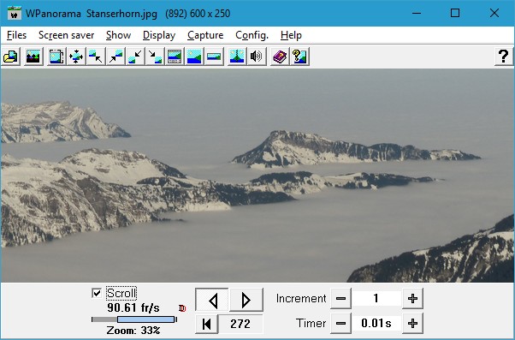Close the WPanorama window
Viewport: 515px width, 340px height.
point(494,14)
